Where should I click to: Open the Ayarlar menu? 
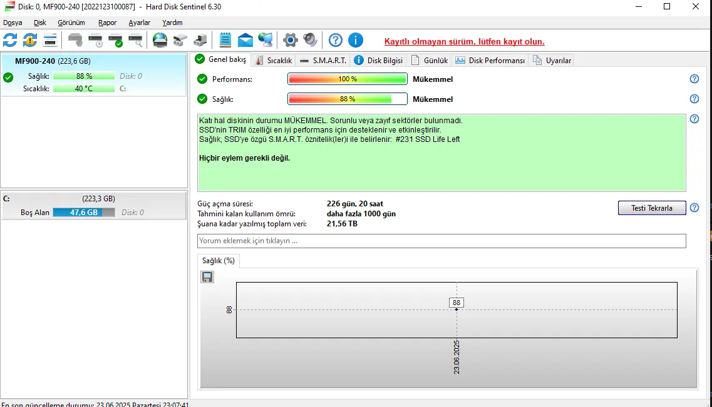coord(140,23)
